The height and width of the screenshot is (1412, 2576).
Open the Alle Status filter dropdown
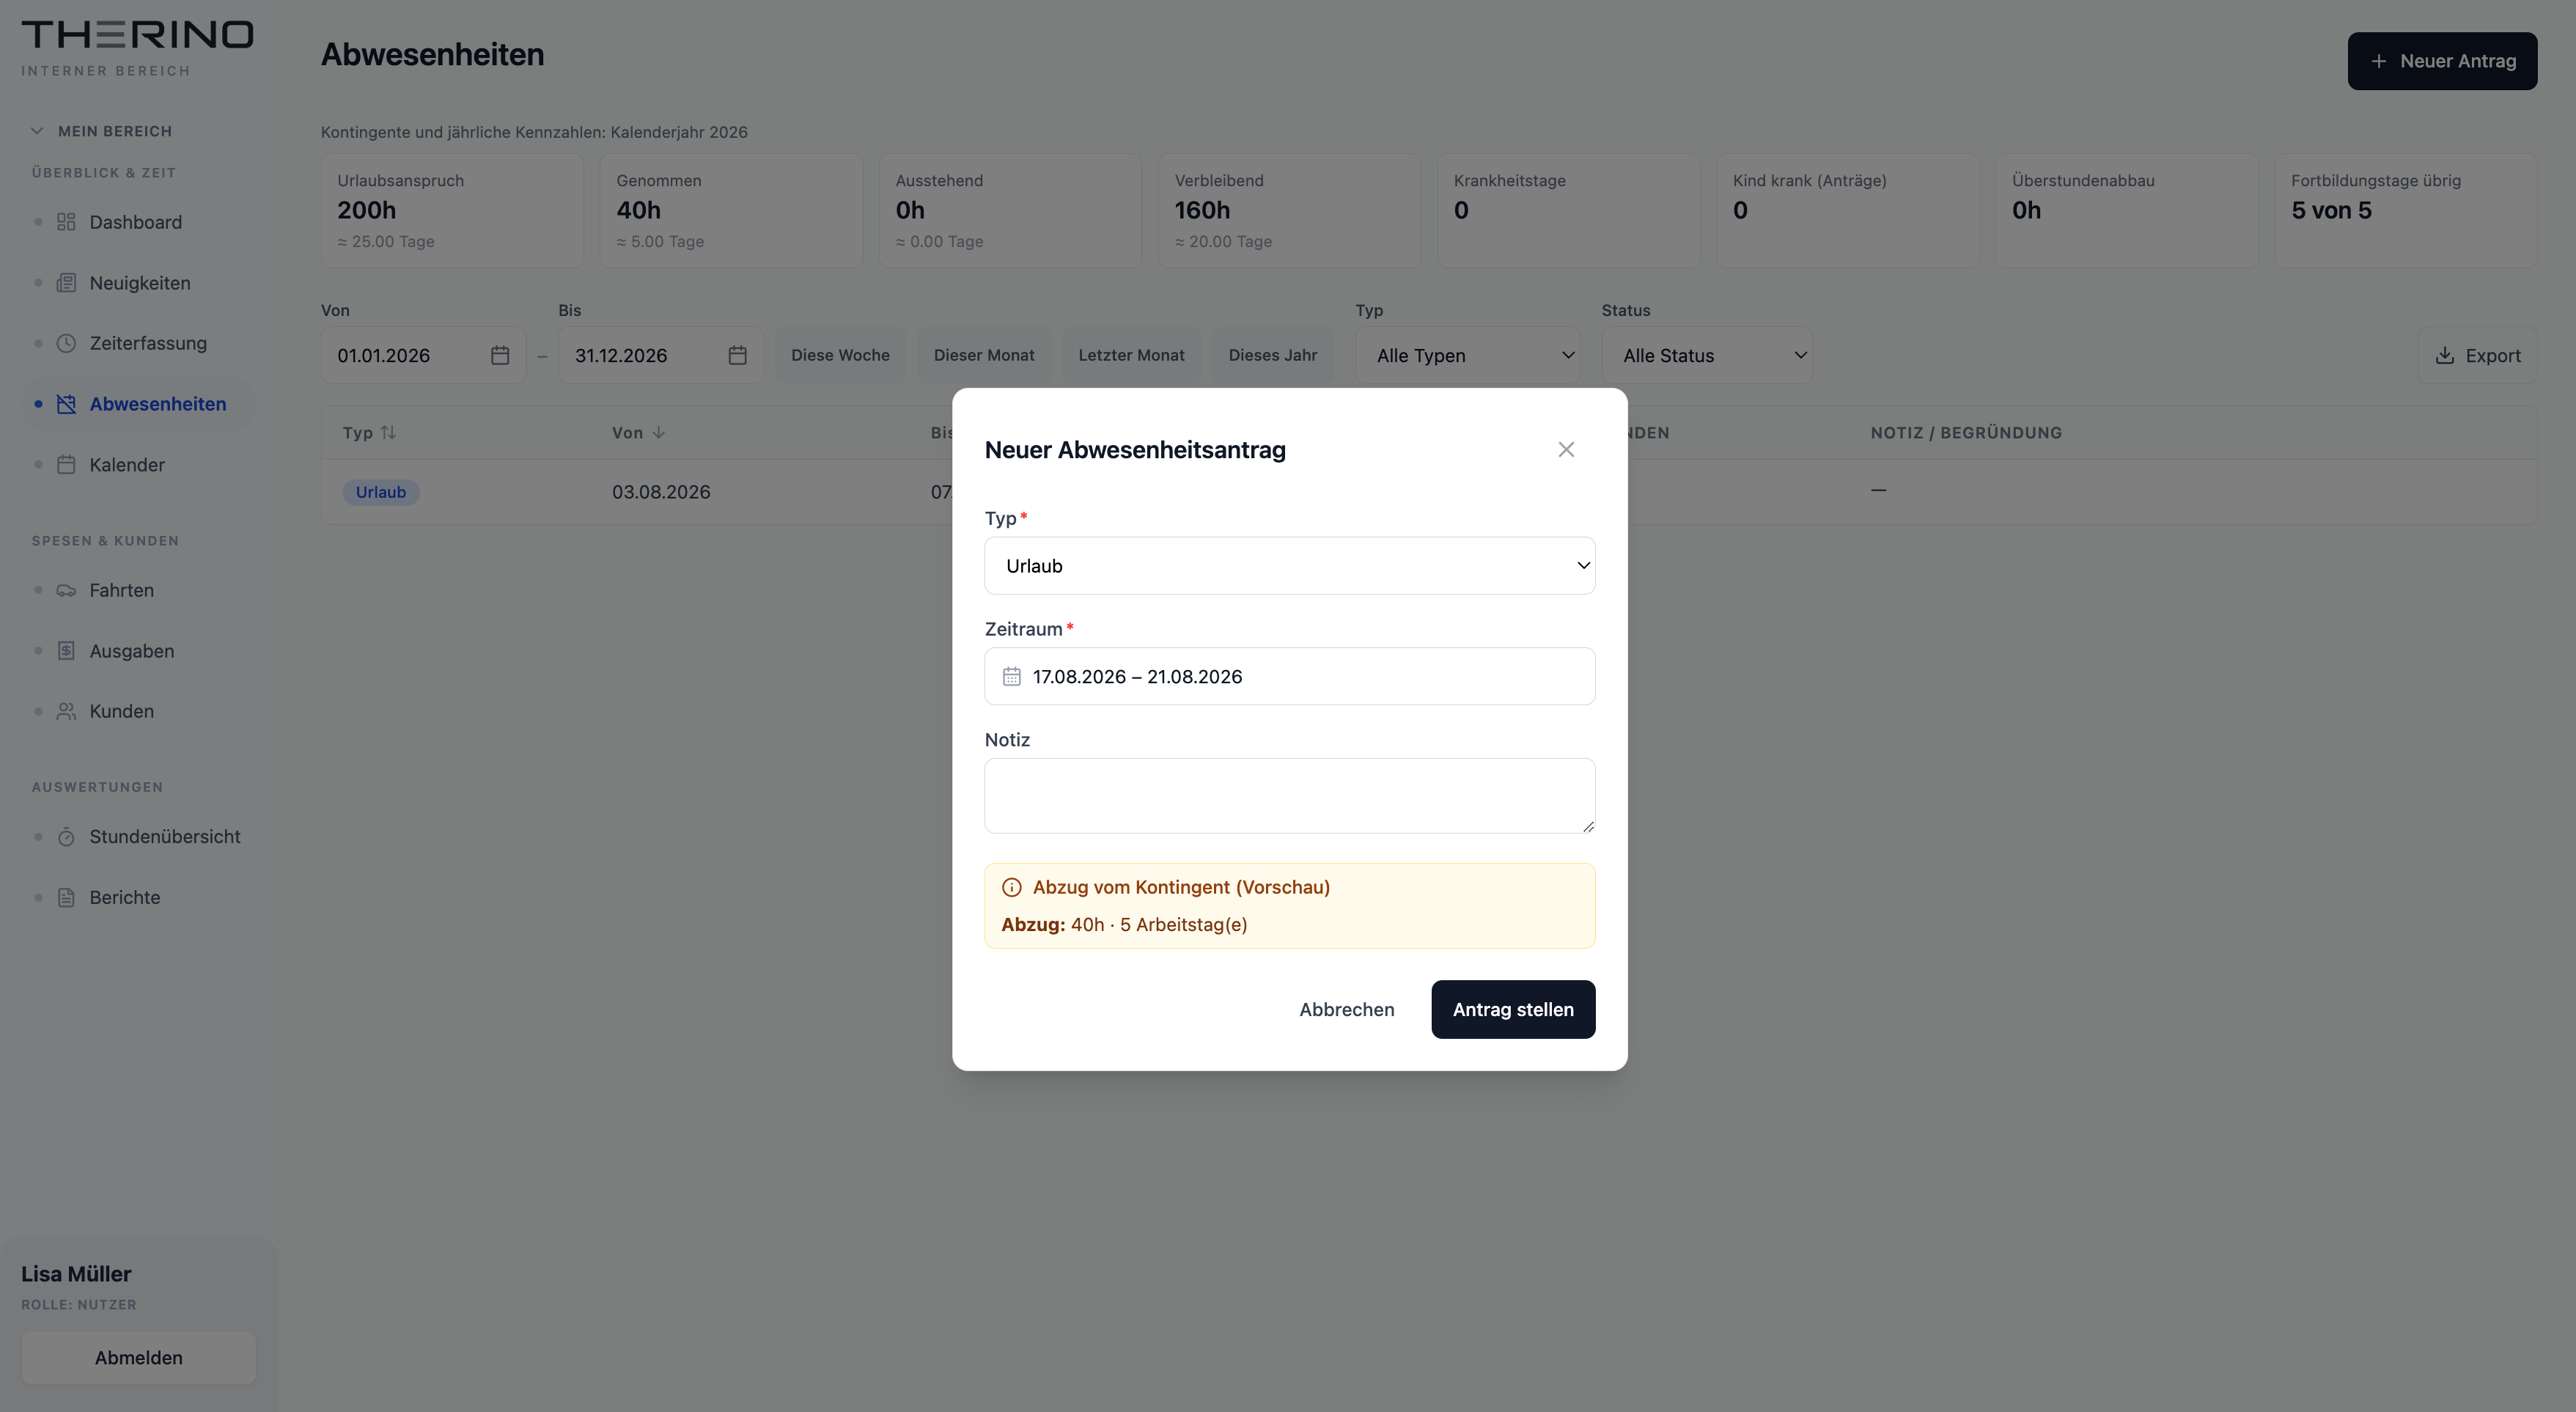pos(1706,355)
